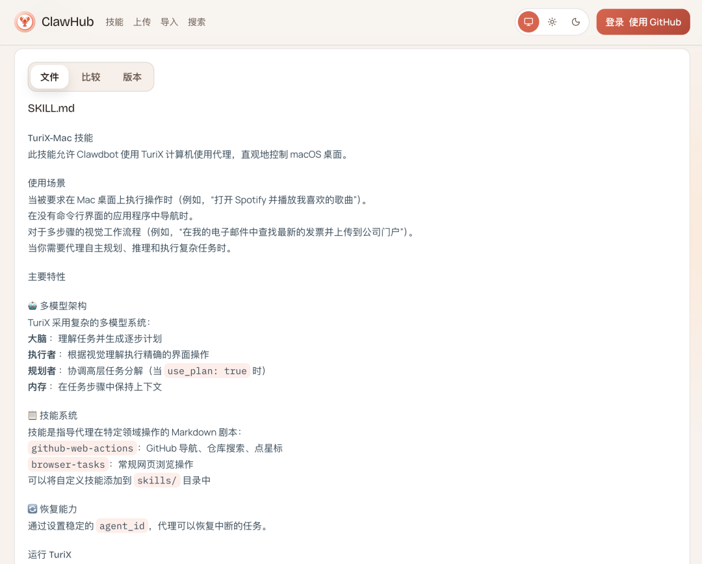This screenshot has width=702, height=564.
Task: Click the 技能系统 notepad emoji icon
Action: click(x=33, y=415)
